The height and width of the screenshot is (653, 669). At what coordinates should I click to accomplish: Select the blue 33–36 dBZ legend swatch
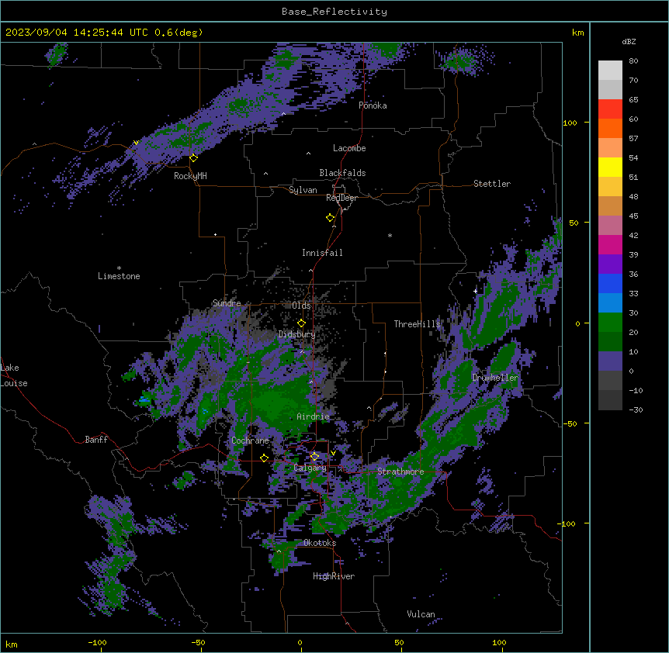(610, 283)
